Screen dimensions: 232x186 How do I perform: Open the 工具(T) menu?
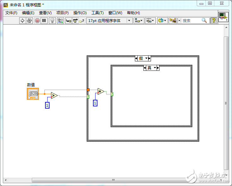coord(97,13)
